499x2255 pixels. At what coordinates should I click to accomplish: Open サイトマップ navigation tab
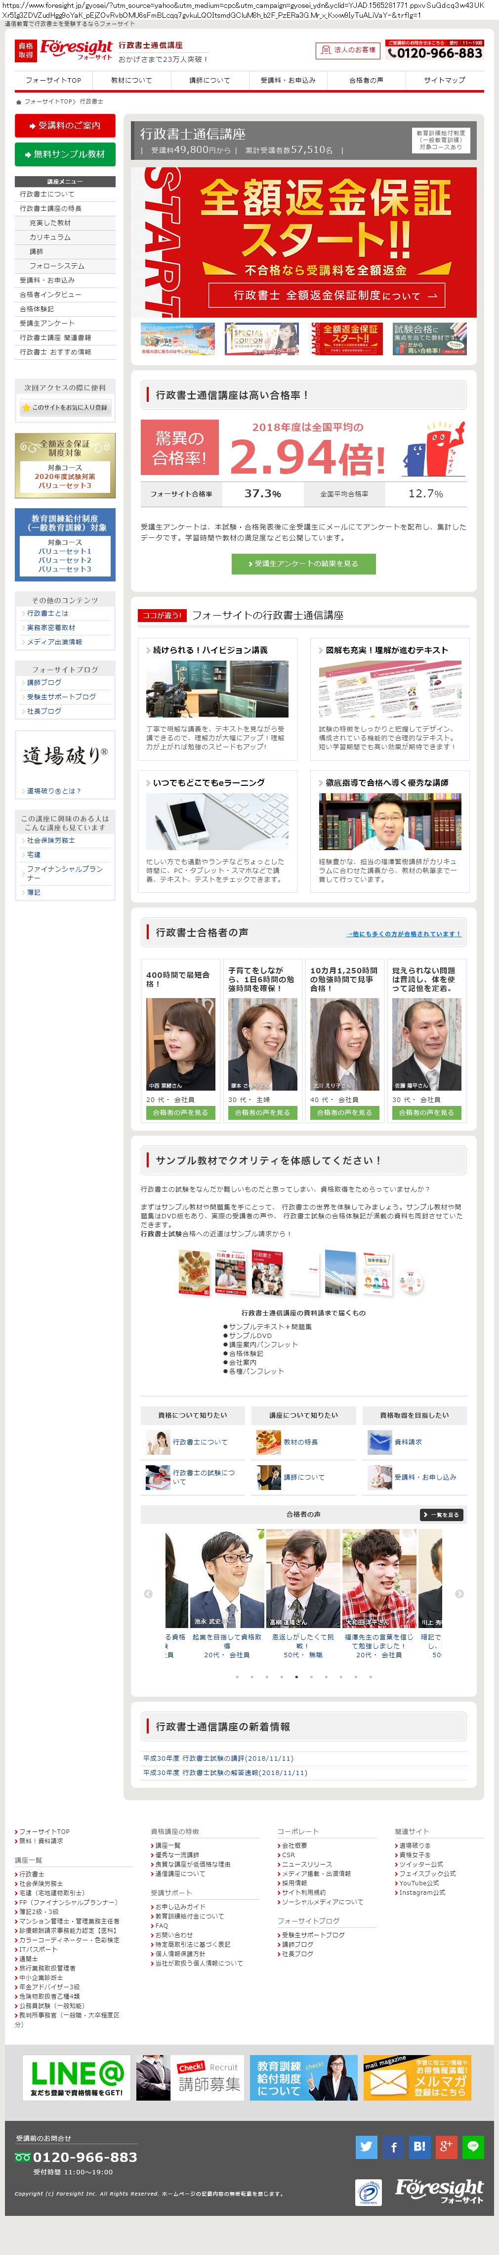pos(444,80)
